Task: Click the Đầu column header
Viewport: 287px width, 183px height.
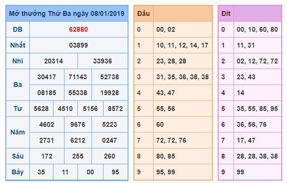Action: click(x=143, y=13)
